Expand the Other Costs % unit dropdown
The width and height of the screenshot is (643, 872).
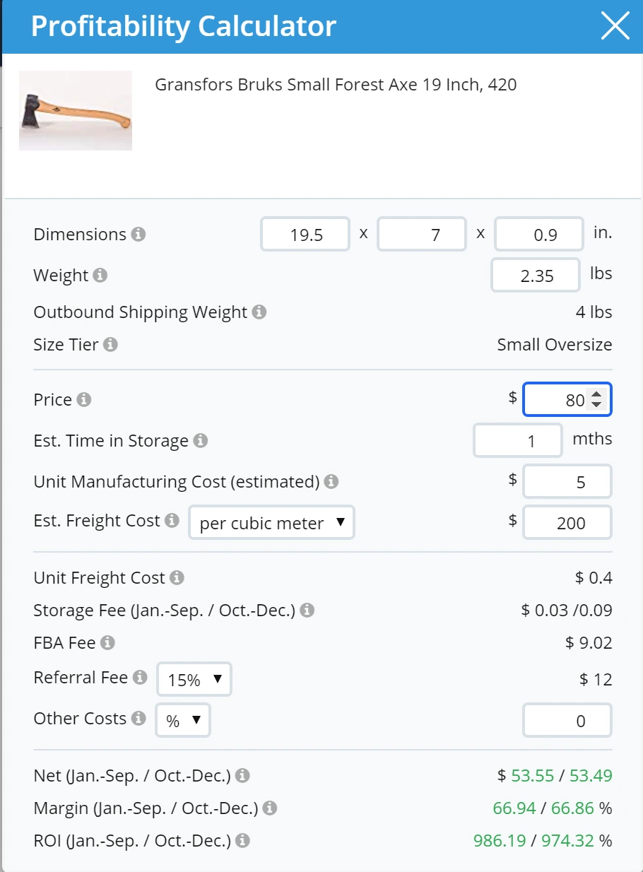pyautogui.click(x=183, y=721)
